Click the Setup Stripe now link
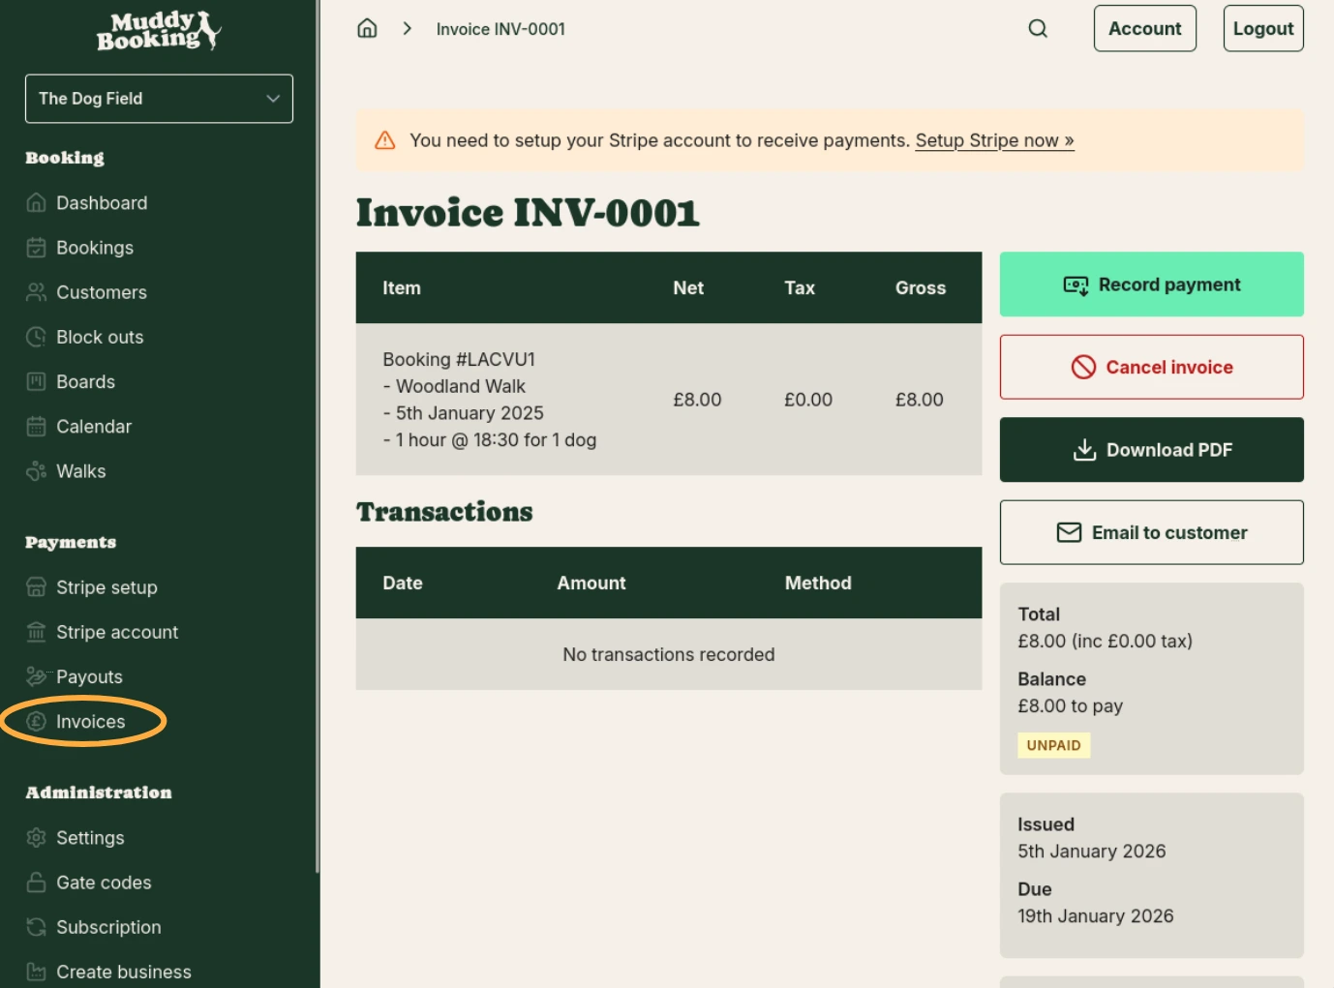 click(993, 140)
